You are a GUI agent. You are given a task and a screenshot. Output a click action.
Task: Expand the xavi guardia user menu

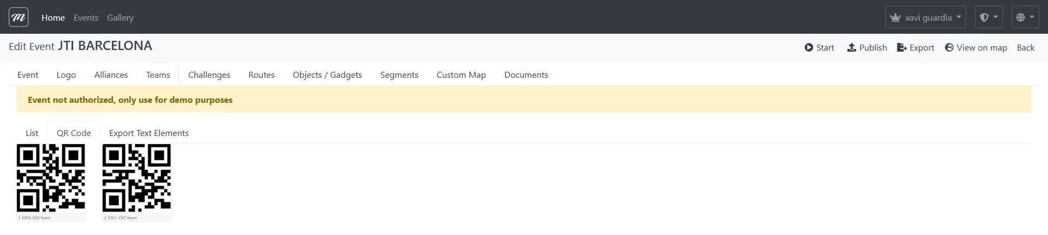(x=925, y=17)
